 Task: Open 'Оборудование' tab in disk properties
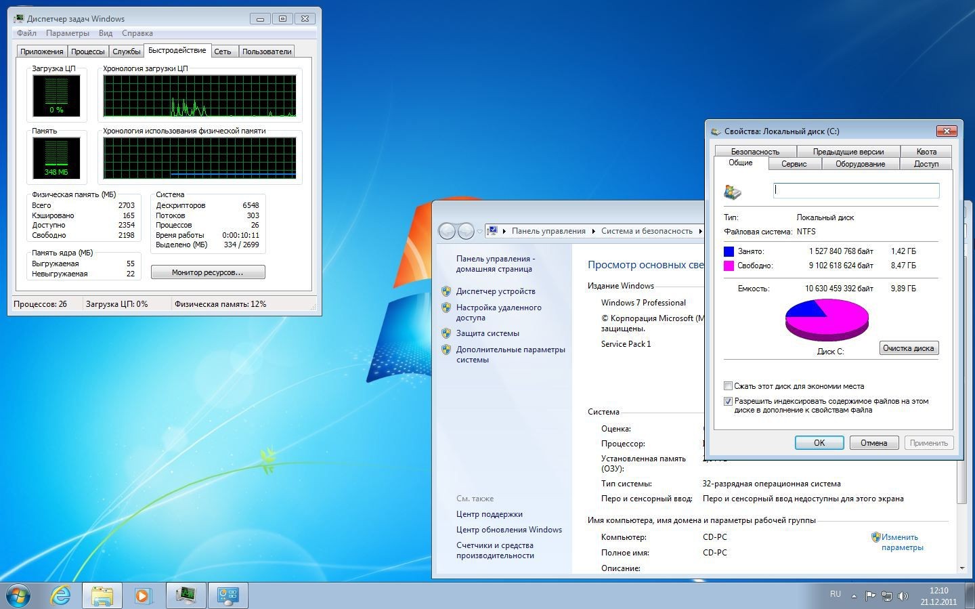[x=861, y=164]
